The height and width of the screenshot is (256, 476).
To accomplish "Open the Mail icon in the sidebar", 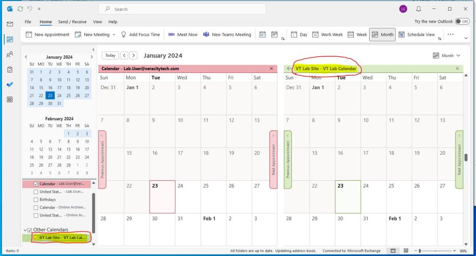I will coord(10,24).
